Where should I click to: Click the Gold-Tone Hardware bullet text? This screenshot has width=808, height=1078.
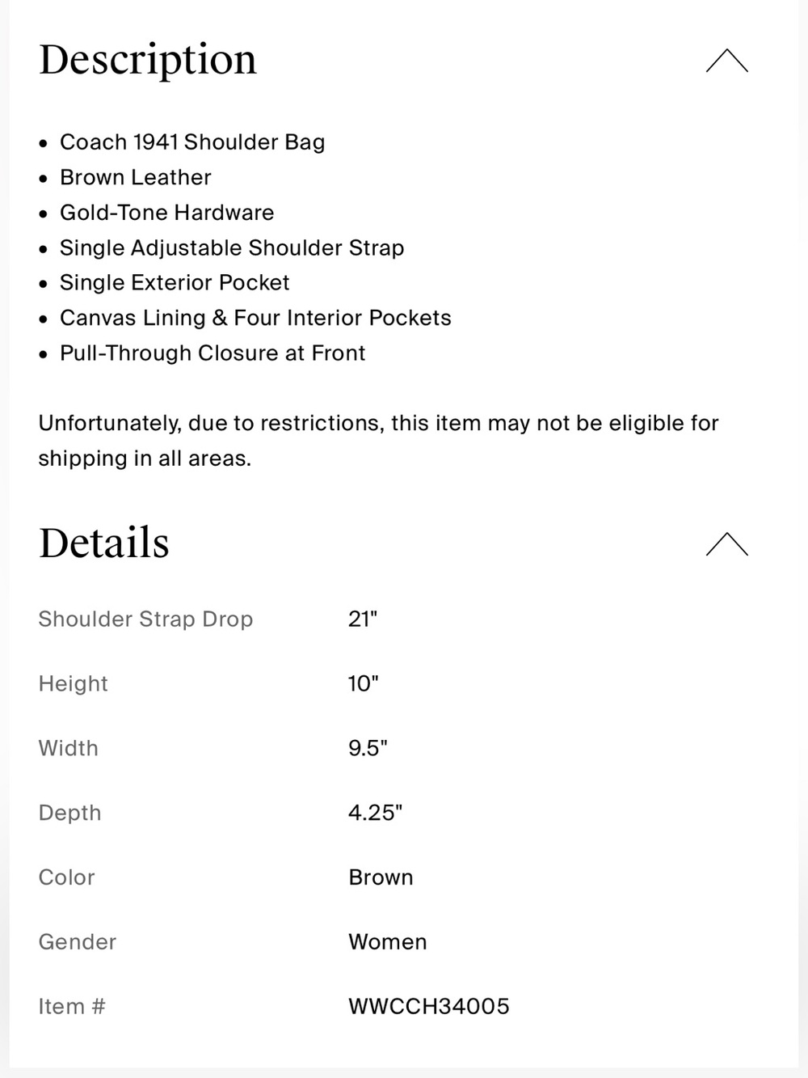[167, 213]
